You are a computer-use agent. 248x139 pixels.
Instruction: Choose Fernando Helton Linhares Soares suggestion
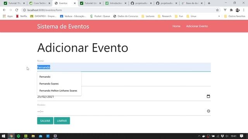(x=59, y=91)
